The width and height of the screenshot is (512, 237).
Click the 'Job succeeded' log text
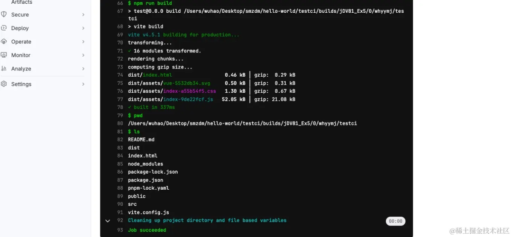[x=147, y=230]
